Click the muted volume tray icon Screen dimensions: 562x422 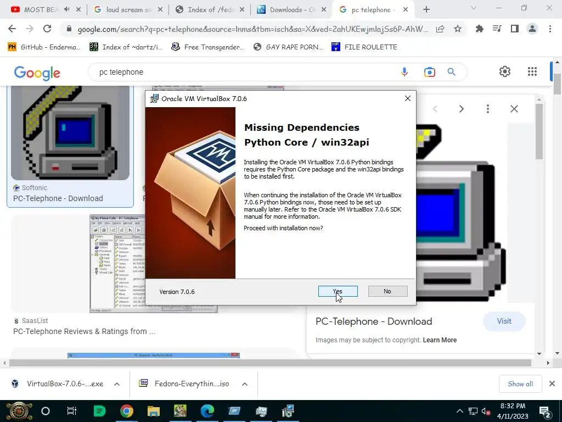coord(486,411)
